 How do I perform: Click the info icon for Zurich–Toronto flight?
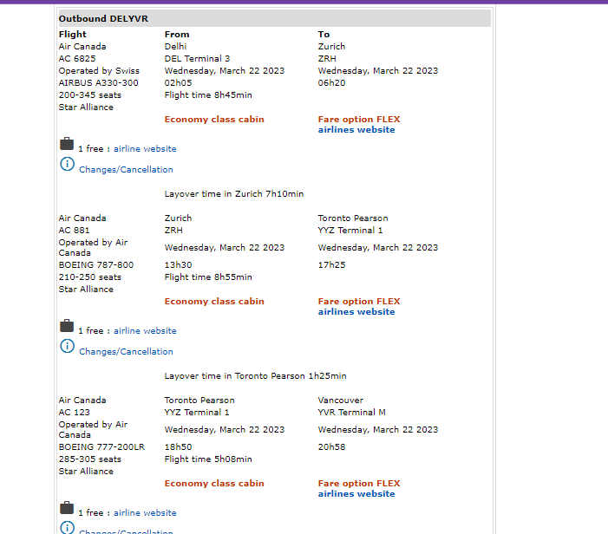[x=67, y=346]
